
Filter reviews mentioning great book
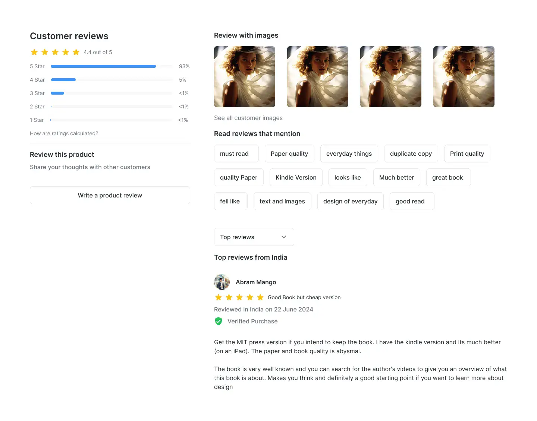[x=448, y=177]
